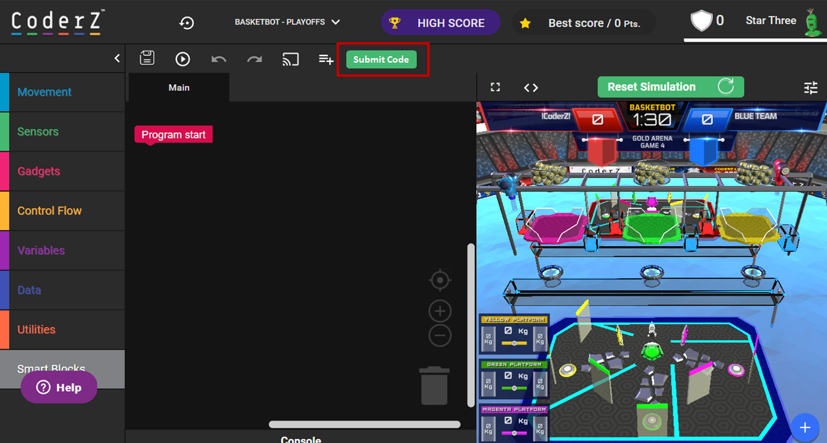
Task: Switch to the Main tab
Action: (179, 87)
